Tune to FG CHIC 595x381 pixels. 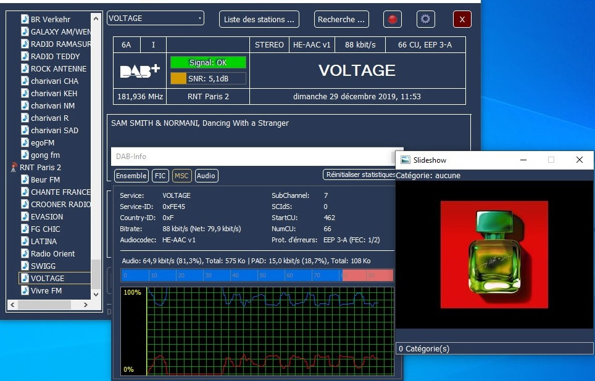(x=46, y=229)
